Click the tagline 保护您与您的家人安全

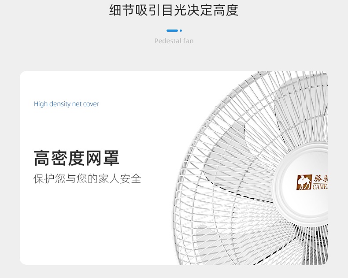click(87, 179)
